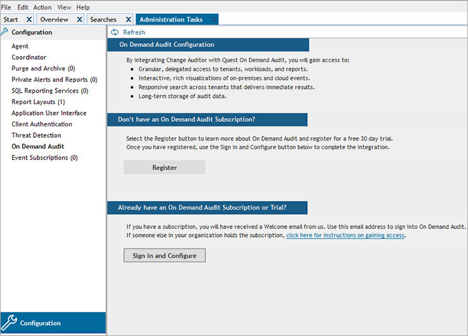This screenshot has height=336, width=468.
Task: Click the Already have an On Demand Audit Subscription heading
Action: tap(207, 208)
